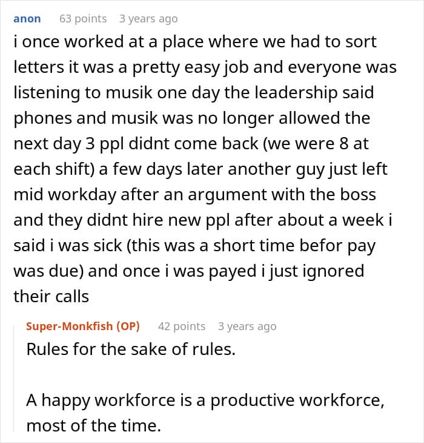The image size is (424, 443).
Task: Open the timestamp permalink next to 63 points
Action: [x=148, y=19]
